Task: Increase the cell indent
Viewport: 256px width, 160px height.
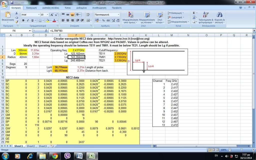Action: coord(82,20)
